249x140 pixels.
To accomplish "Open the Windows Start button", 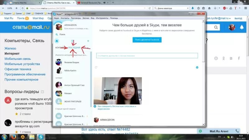I will (4, 137).
